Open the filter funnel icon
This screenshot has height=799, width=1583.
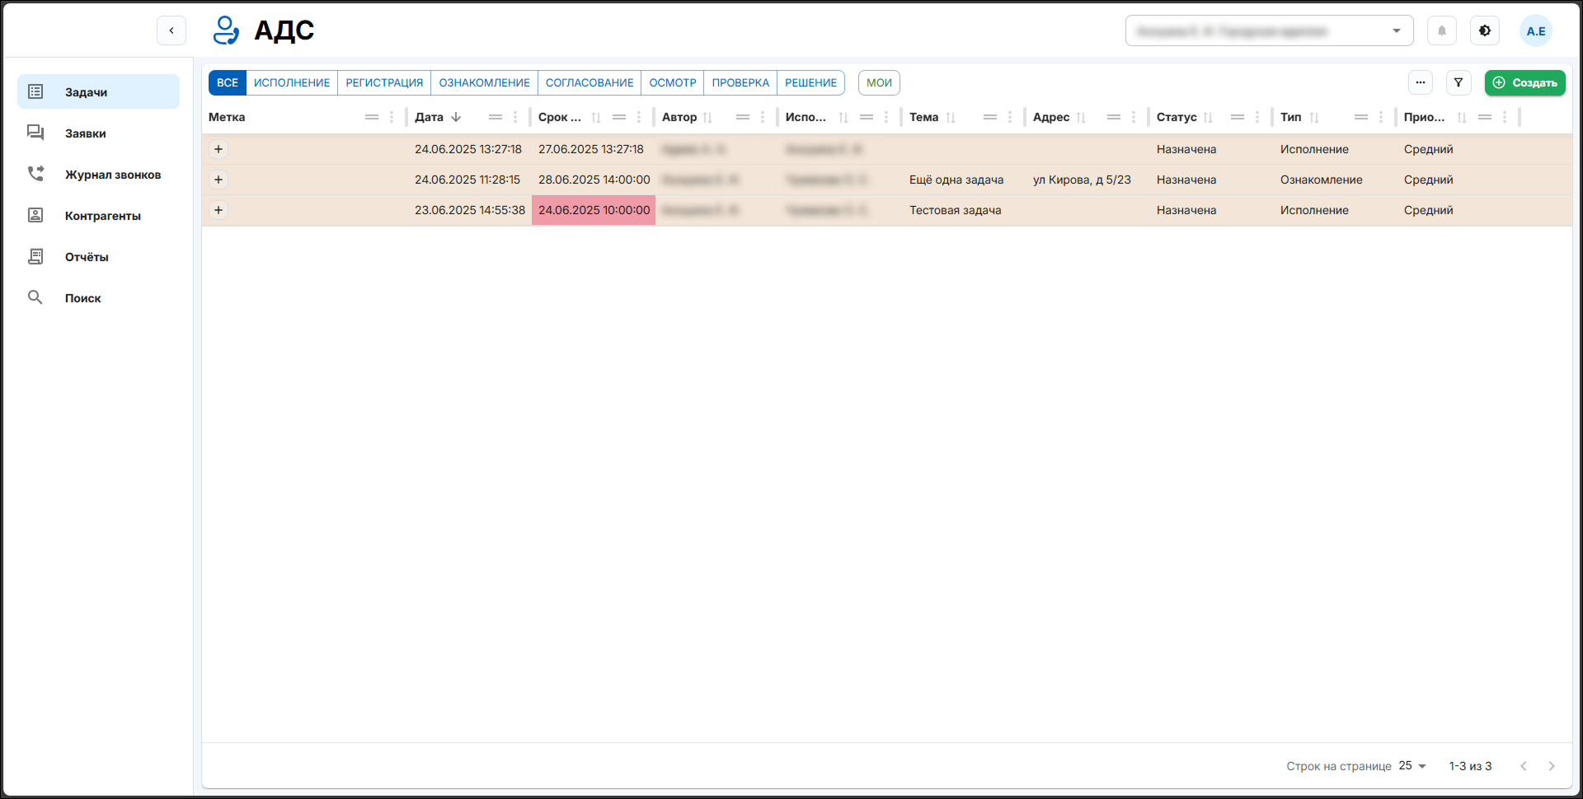coord(1459,82)
